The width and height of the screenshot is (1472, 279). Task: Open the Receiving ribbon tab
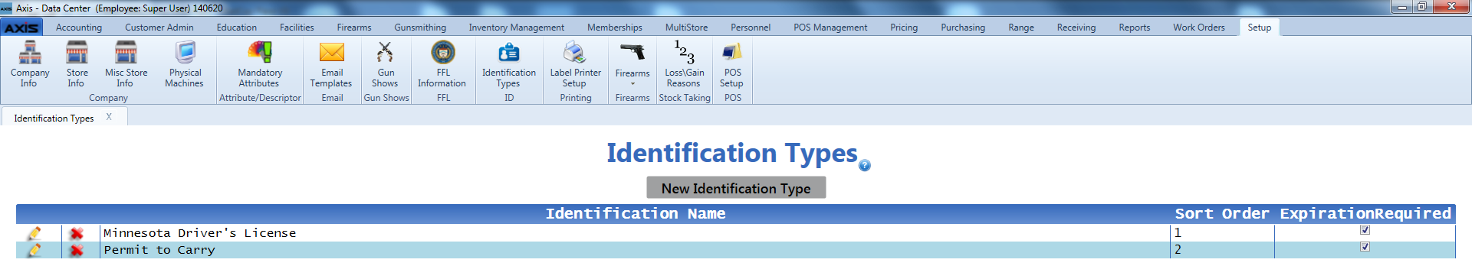tap(1076, 28)
